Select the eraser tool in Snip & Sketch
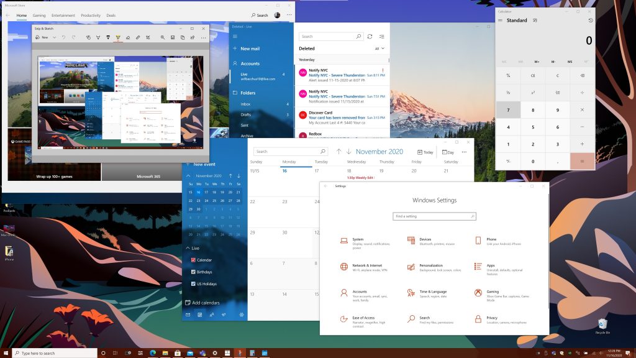This screenshot has height=358, width=636. tap(128, 37)
